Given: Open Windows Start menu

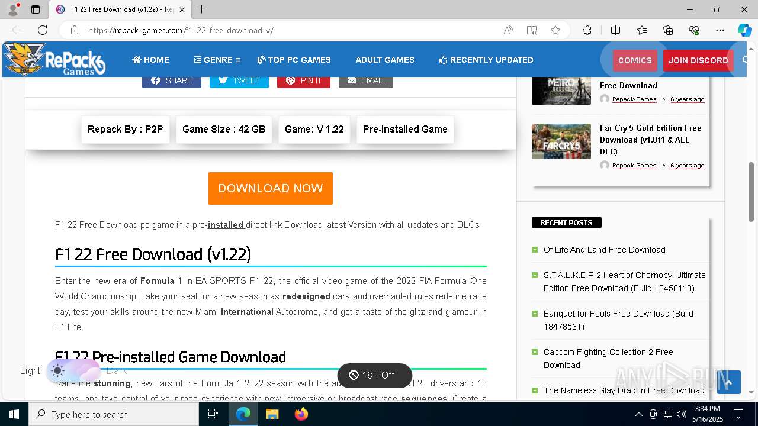Looking at the screenshot, I should tap(14, 414).
